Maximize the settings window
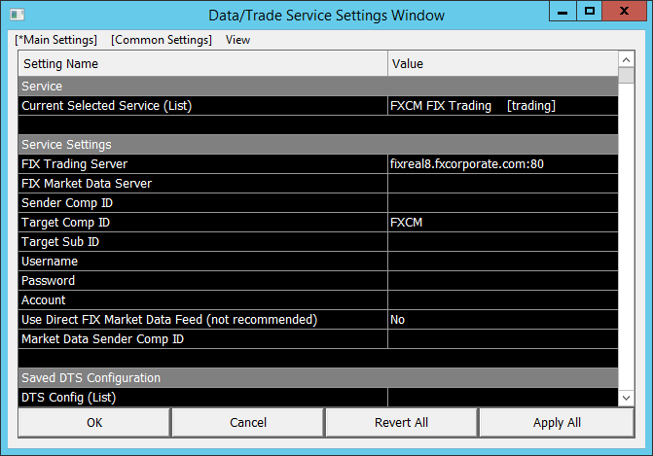Screen dimensions: 653x456 590,11
